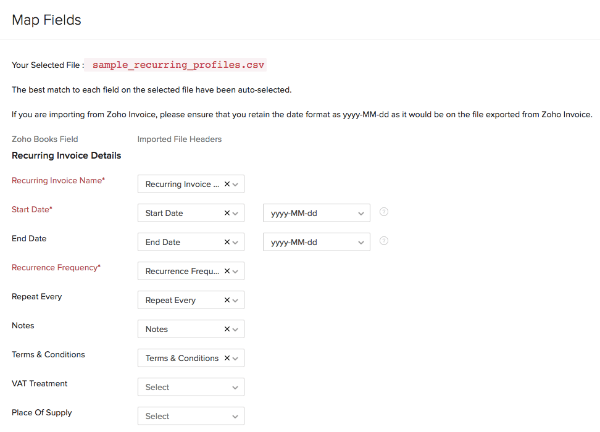Clear the Recurring Invoice Name mapping
Viewport: 600px width, 432px height.
[227, 184]
